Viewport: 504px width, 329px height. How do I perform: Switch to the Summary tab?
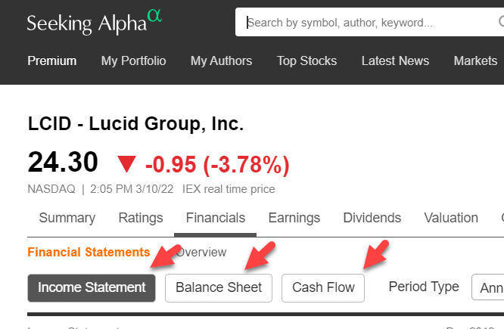pyautogui.click(x=67, y=218)
